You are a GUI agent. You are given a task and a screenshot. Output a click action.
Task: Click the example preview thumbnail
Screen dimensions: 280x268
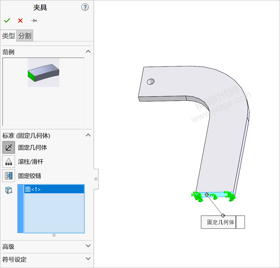coord(43,72)
